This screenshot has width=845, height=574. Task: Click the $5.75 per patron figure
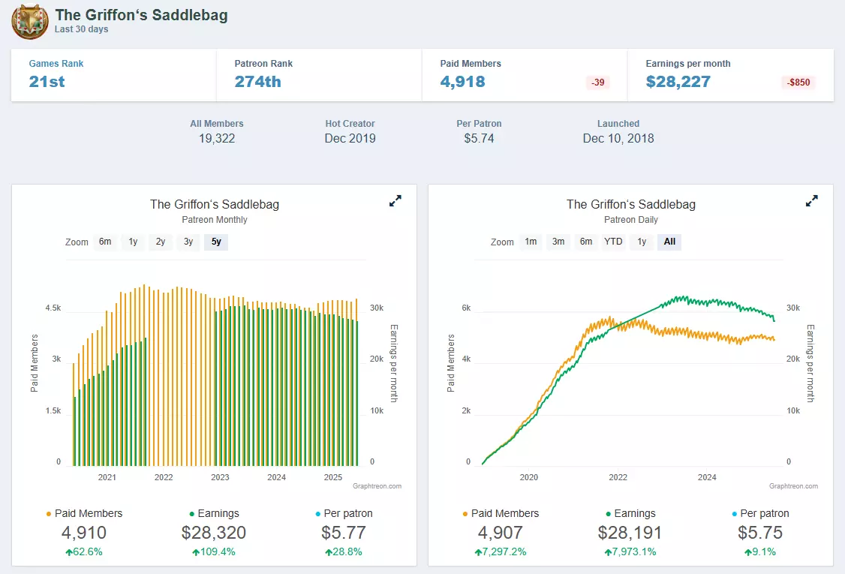(760, 533)
